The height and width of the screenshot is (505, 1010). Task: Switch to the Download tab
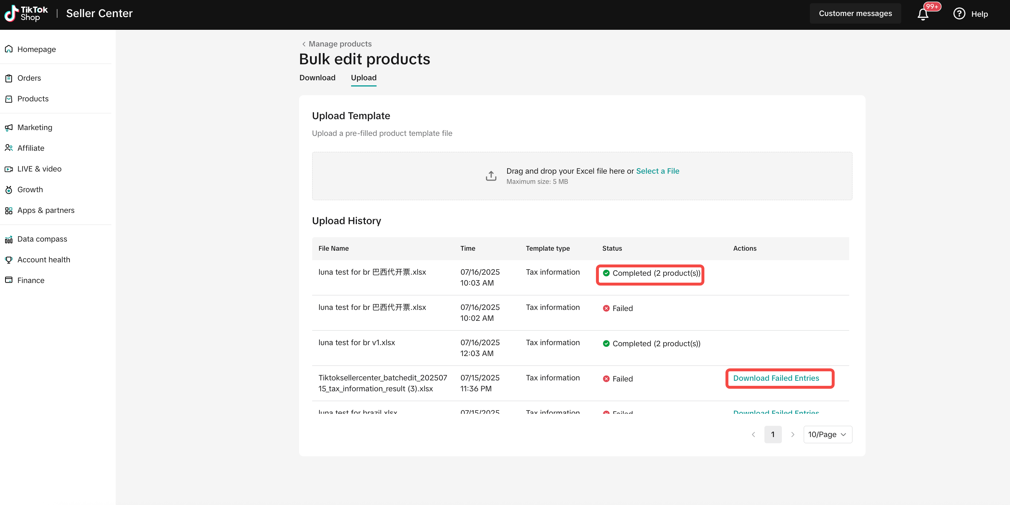tap(317, 77)
